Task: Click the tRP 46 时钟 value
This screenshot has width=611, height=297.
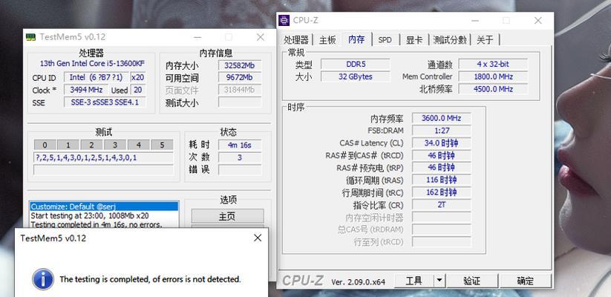Action: [442, 168]
